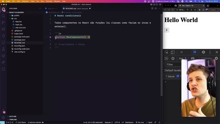220x124 pixels.
Task: Toggle device toolbar in DevTools
Action: 173,52
